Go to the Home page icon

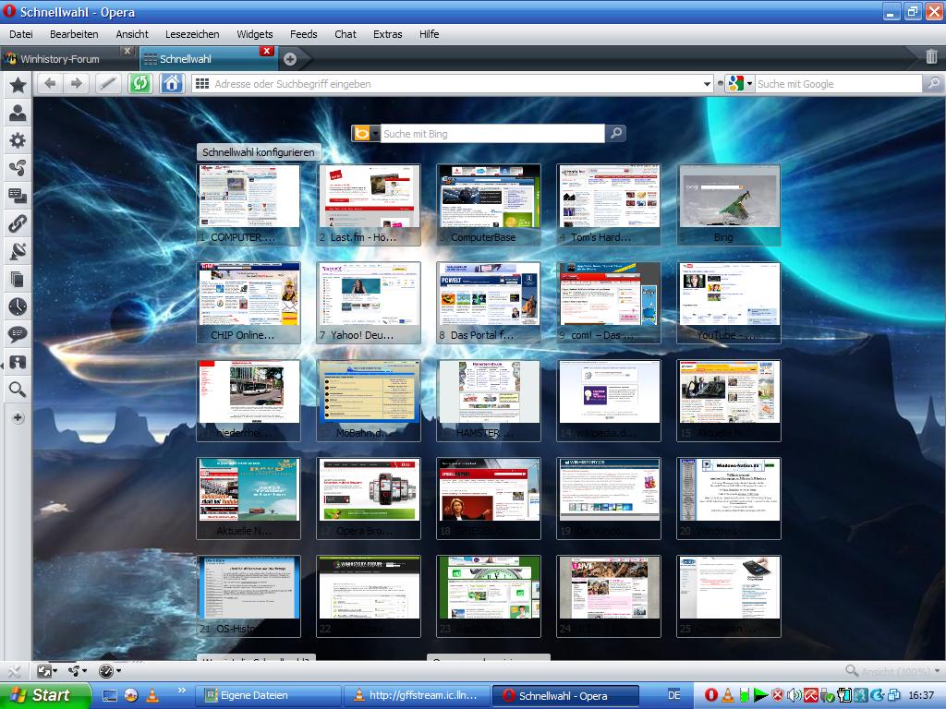coord(171,83)
